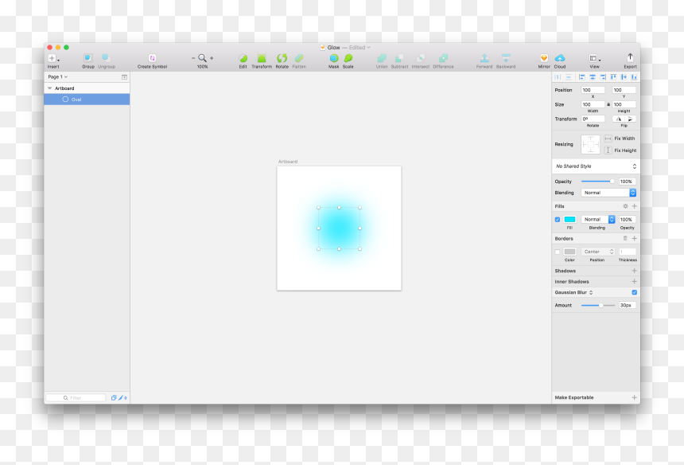Click the magnifier zoom icon

pos(202,58)
